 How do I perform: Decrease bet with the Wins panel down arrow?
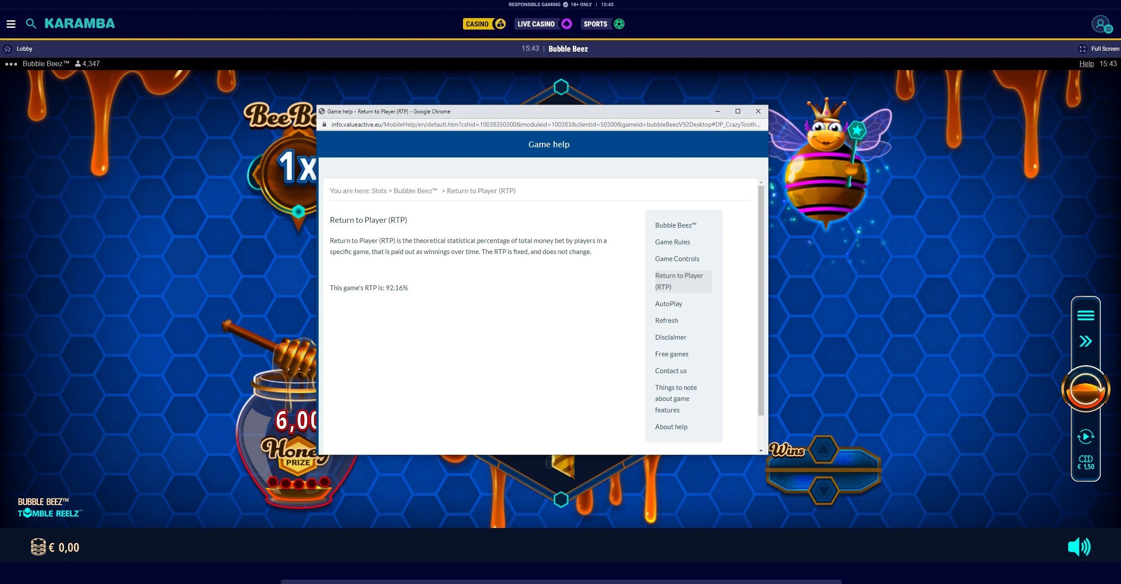tap(823, 490)
